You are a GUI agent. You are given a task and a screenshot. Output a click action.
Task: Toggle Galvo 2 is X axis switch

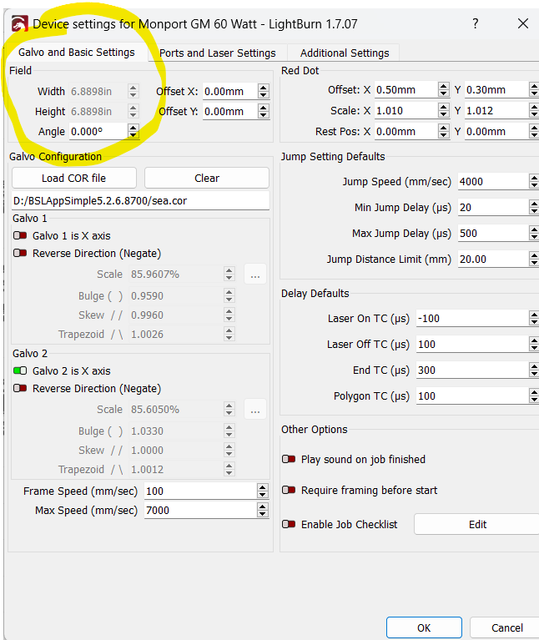click(20, 370)
